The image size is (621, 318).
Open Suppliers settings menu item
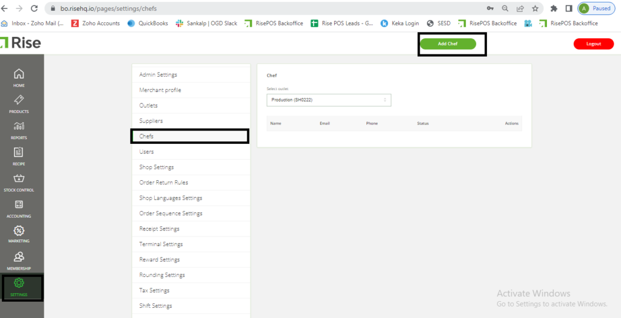(x=151, y=121)
